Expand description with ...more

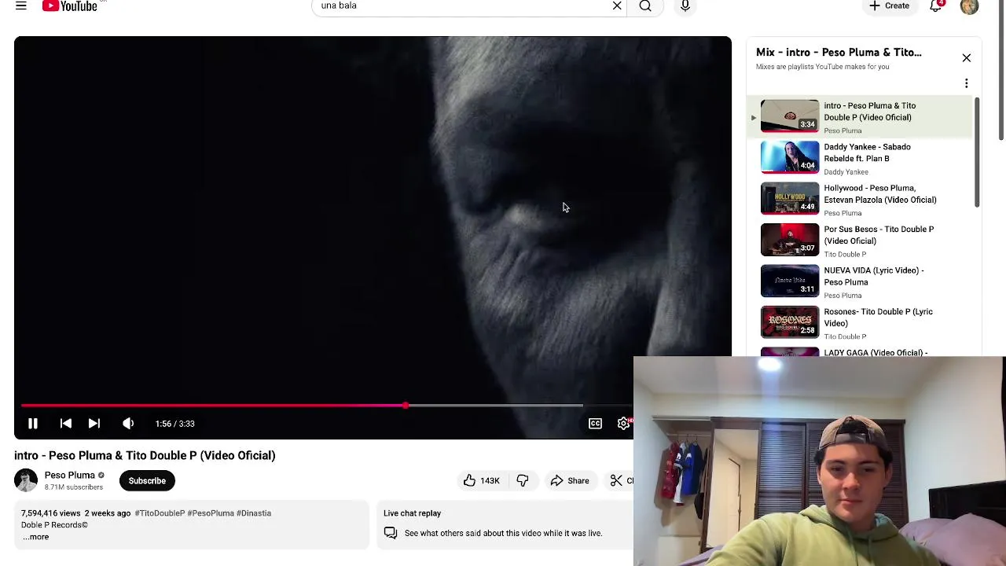click(x=36, y=537)
